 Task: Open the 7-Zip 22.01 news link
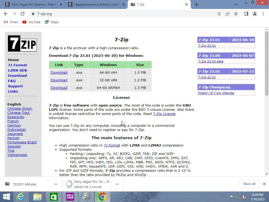tap(207, 77)
